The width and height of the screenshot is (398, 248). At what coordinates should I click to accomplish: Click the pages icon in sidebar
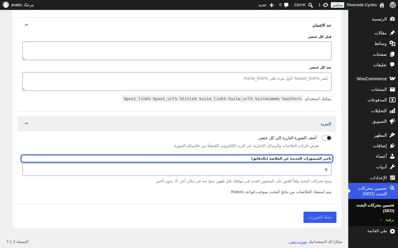point(393,54)
